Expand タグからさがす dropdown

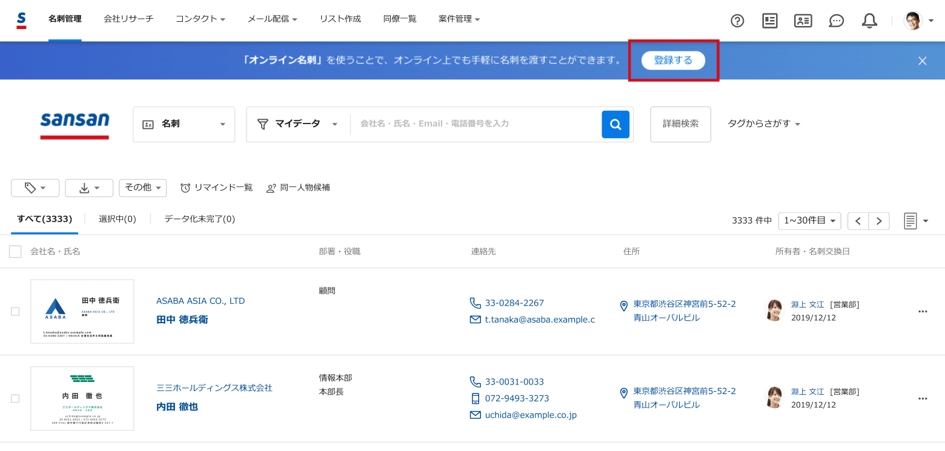[764, 123]
